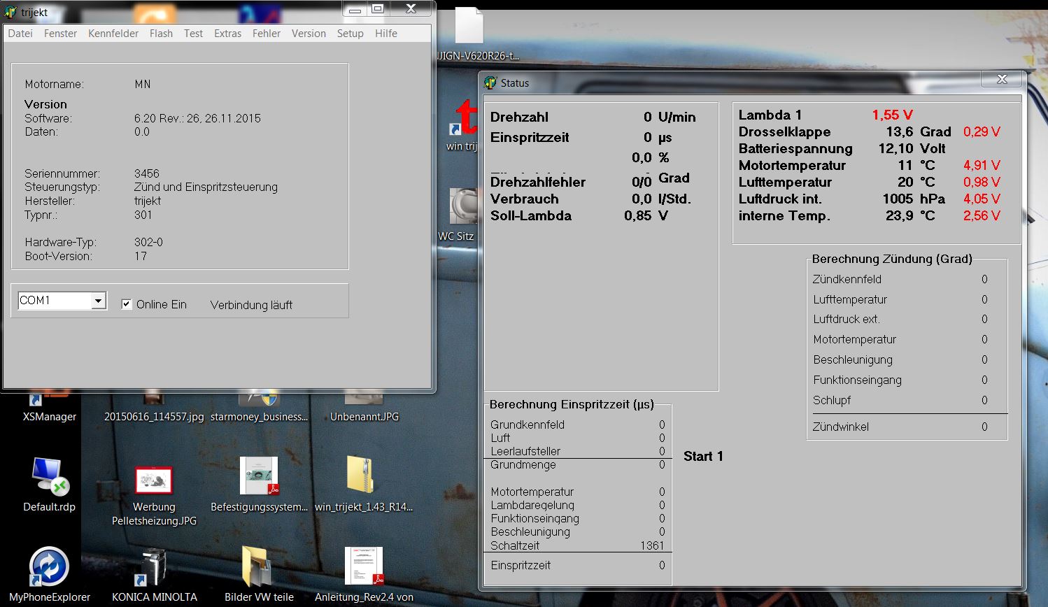Open the Default.rdp remote desktop icon
Viewport: 1048px width, 607px height.
(x=49, y=478)
